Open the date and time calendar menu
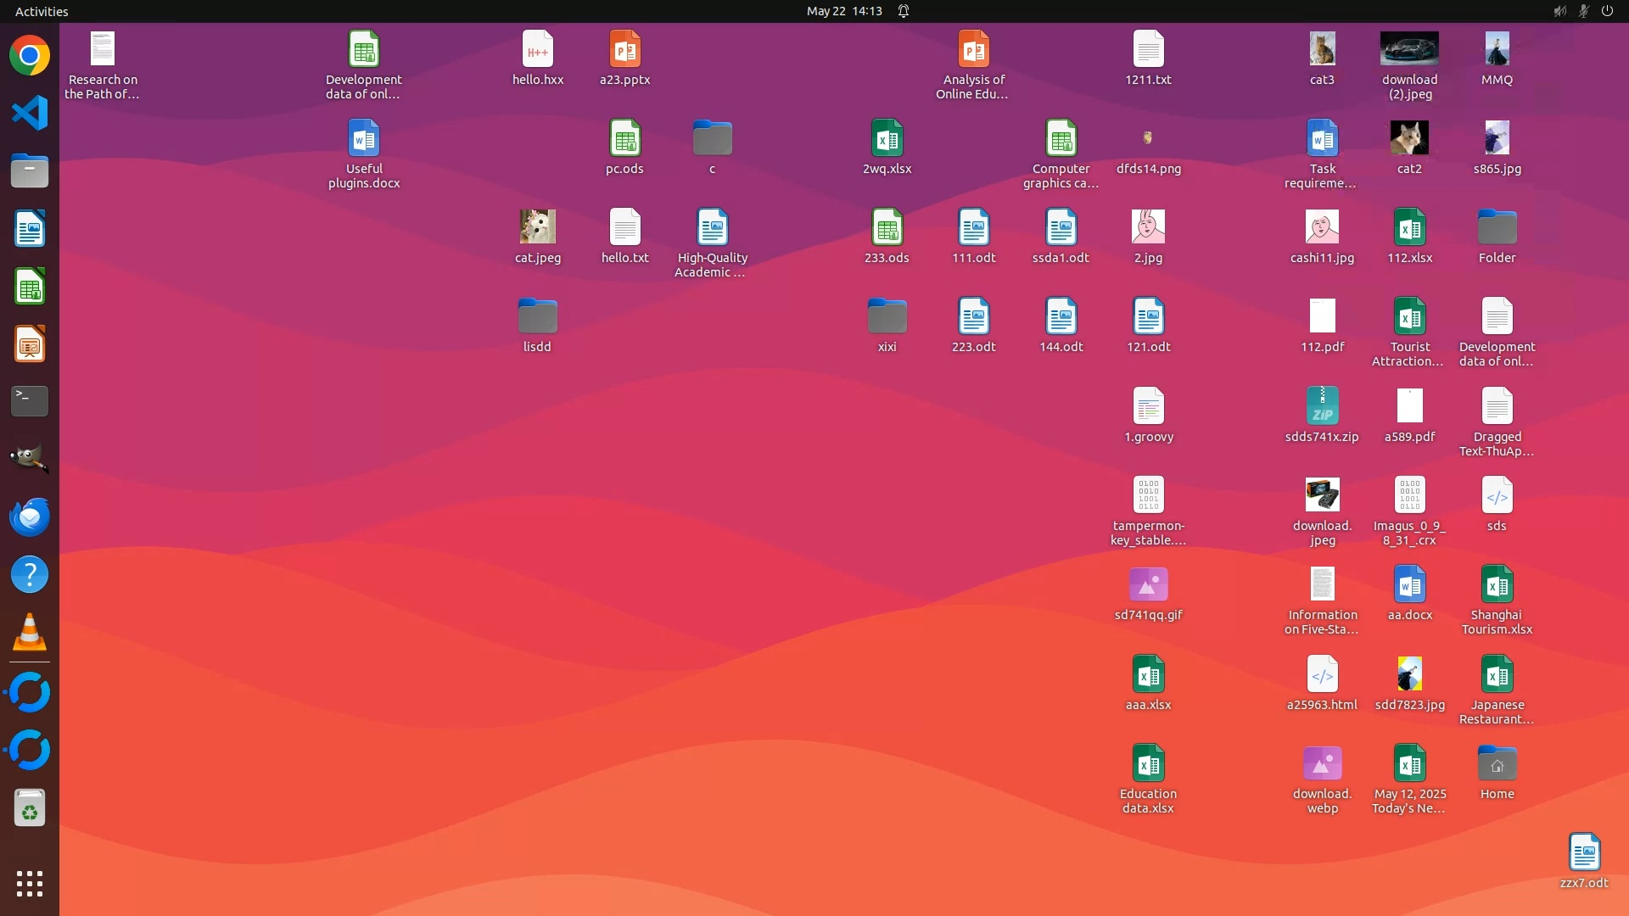Viewport: 1629px width, 916px height. coord(843,11)
